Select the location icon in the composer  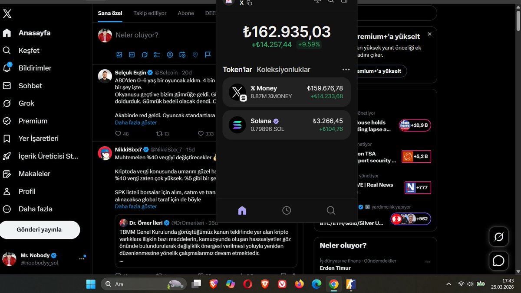(x=195, y=55)
